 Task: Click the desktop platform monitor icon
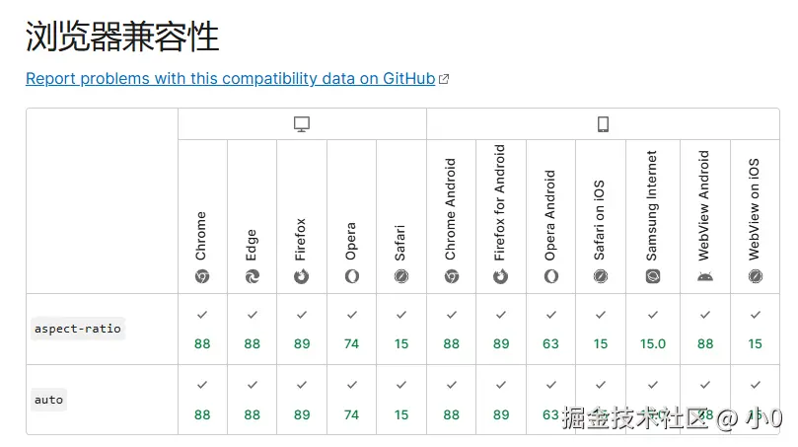tap(302, 124)
